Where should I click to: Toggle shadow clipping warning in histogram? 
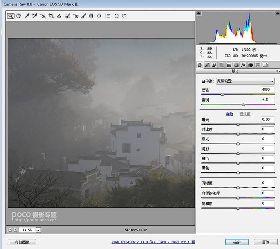pyautogui.click(x=199, y=13)
